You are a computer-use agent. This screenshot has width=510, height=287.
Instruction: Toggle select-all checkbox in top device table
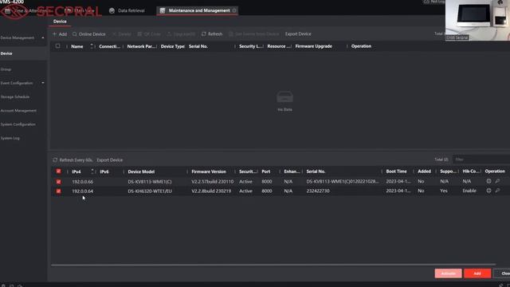click(x=58, y=46)
